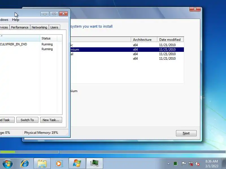The width and height of the screenshot is (226, 169).
Task: Show hidden tray icons arrow
Action: click(x=168, y=164)
